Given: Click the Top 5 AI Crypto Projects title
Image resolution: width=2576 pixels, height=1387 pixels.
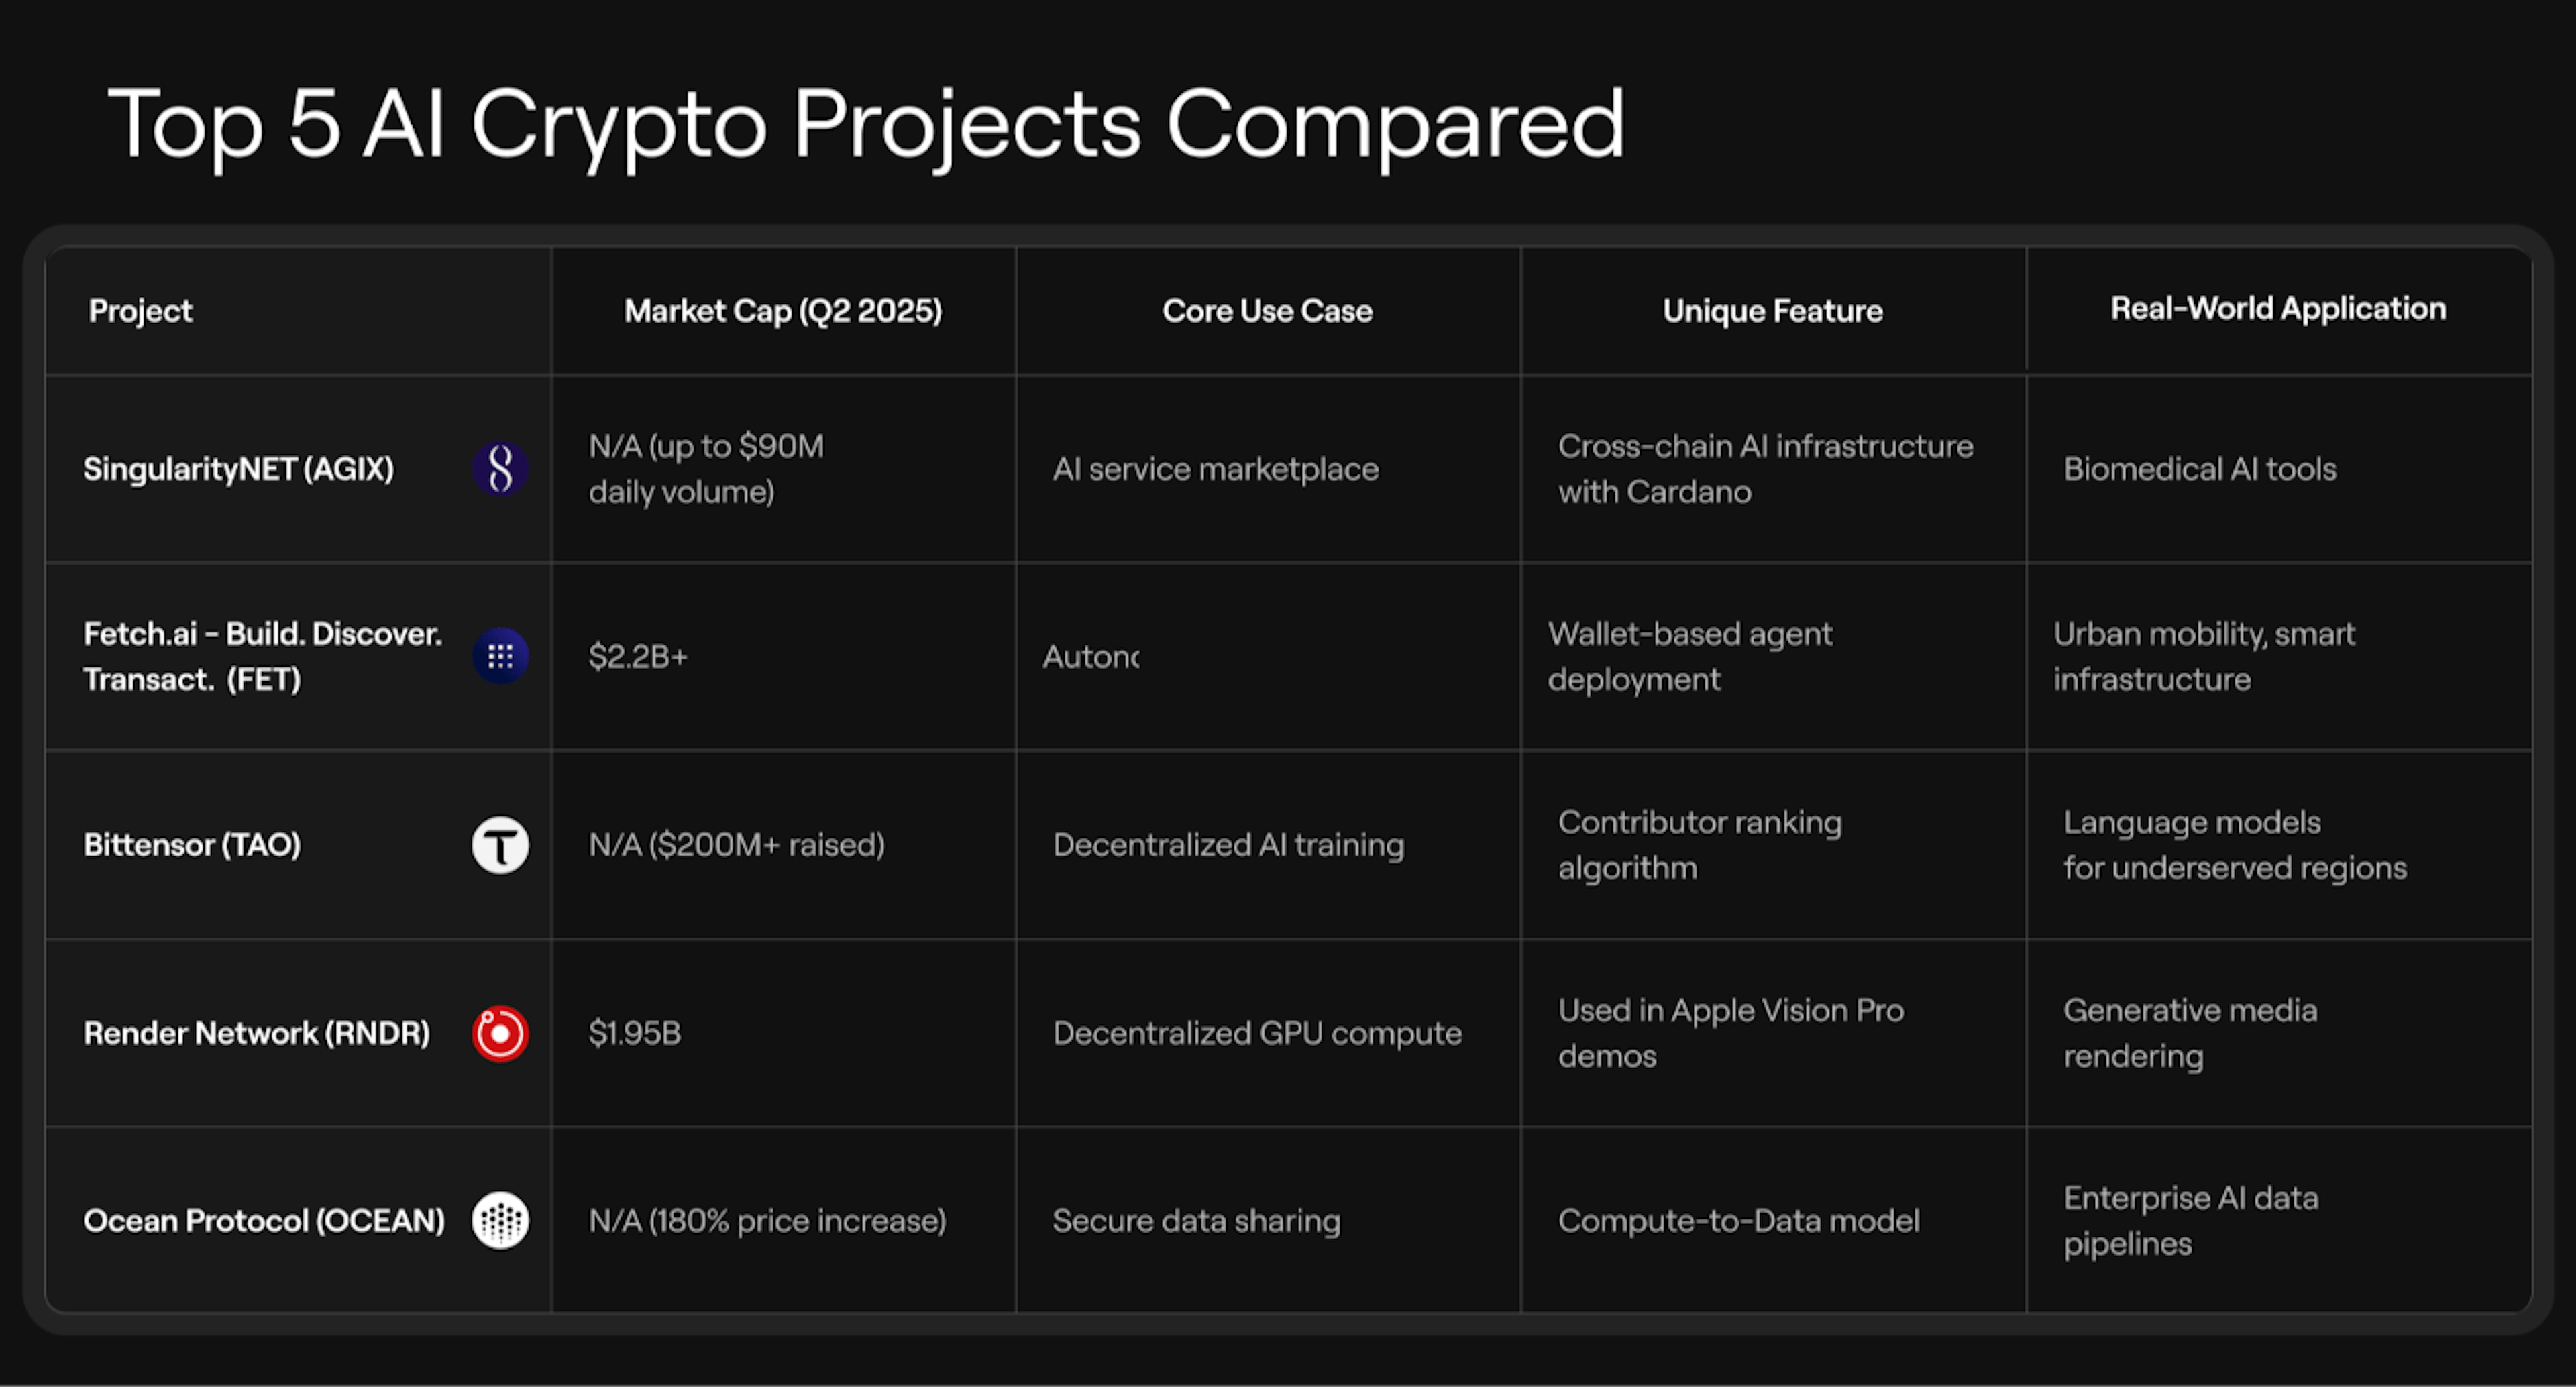Looking at the screenshot, I should pos(866,124).
